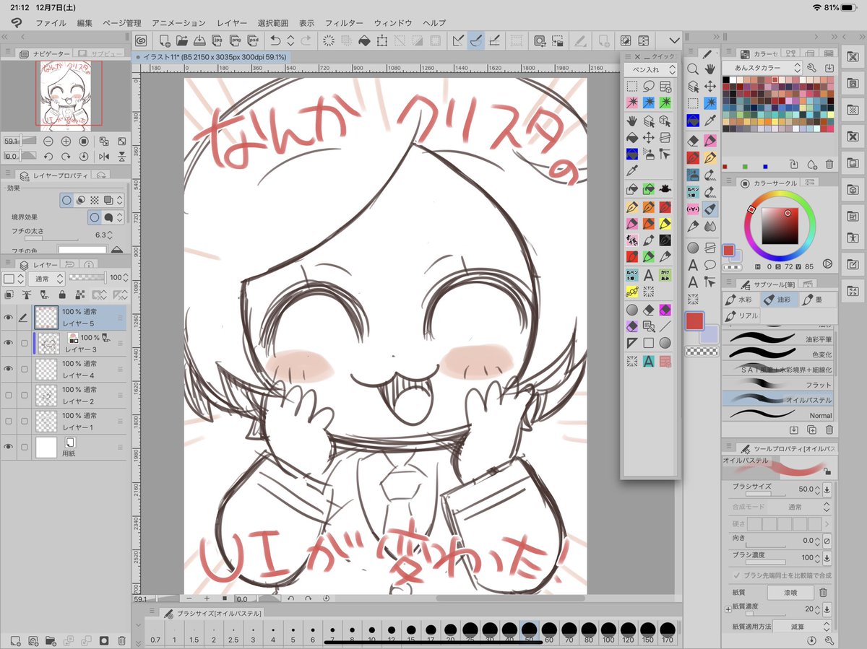Viewport: 867px width, 649px height.
Task: Export as JPG using the jpg icon
Action: tap(217, 40)
